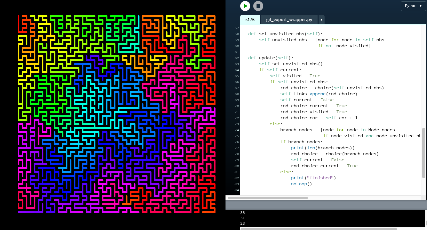Viewport: 427px width, 230px height.
Task: Place cursor on the noLoop() line
Action: (x=301, y=184)
